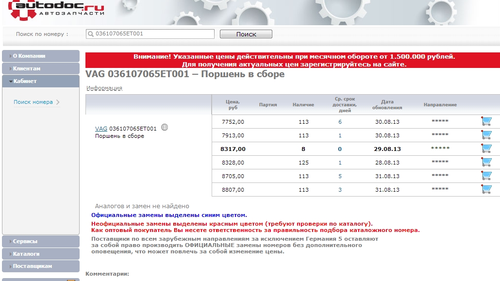Screen dimensions: 500x281
Task: Click cart icon for 8328,00 offer
Action: click(x=486, y=162)
